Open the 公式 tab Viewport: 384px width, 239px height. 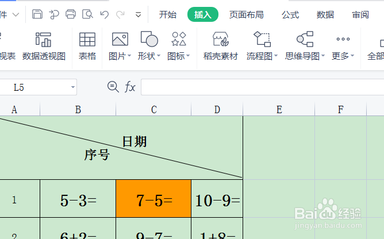point(290,15)
